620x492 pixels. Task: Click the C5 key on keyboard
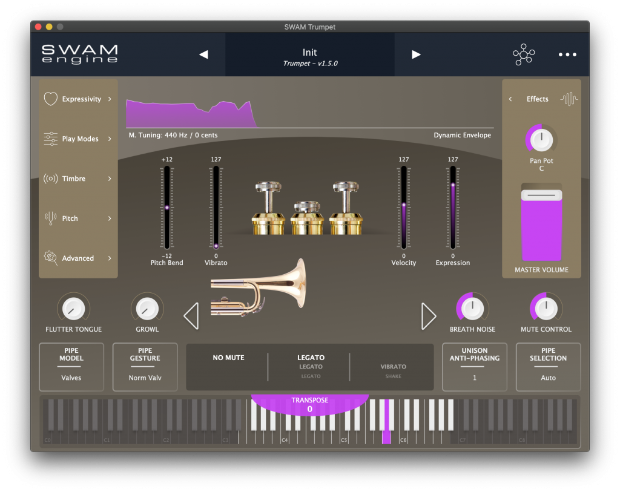pos(344,437)
